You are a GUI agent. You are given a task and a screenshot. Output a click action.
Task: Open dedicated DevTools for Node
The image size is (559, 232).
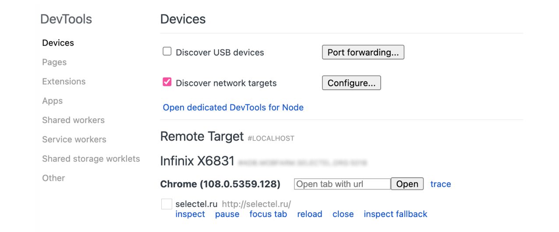[233, 107]
